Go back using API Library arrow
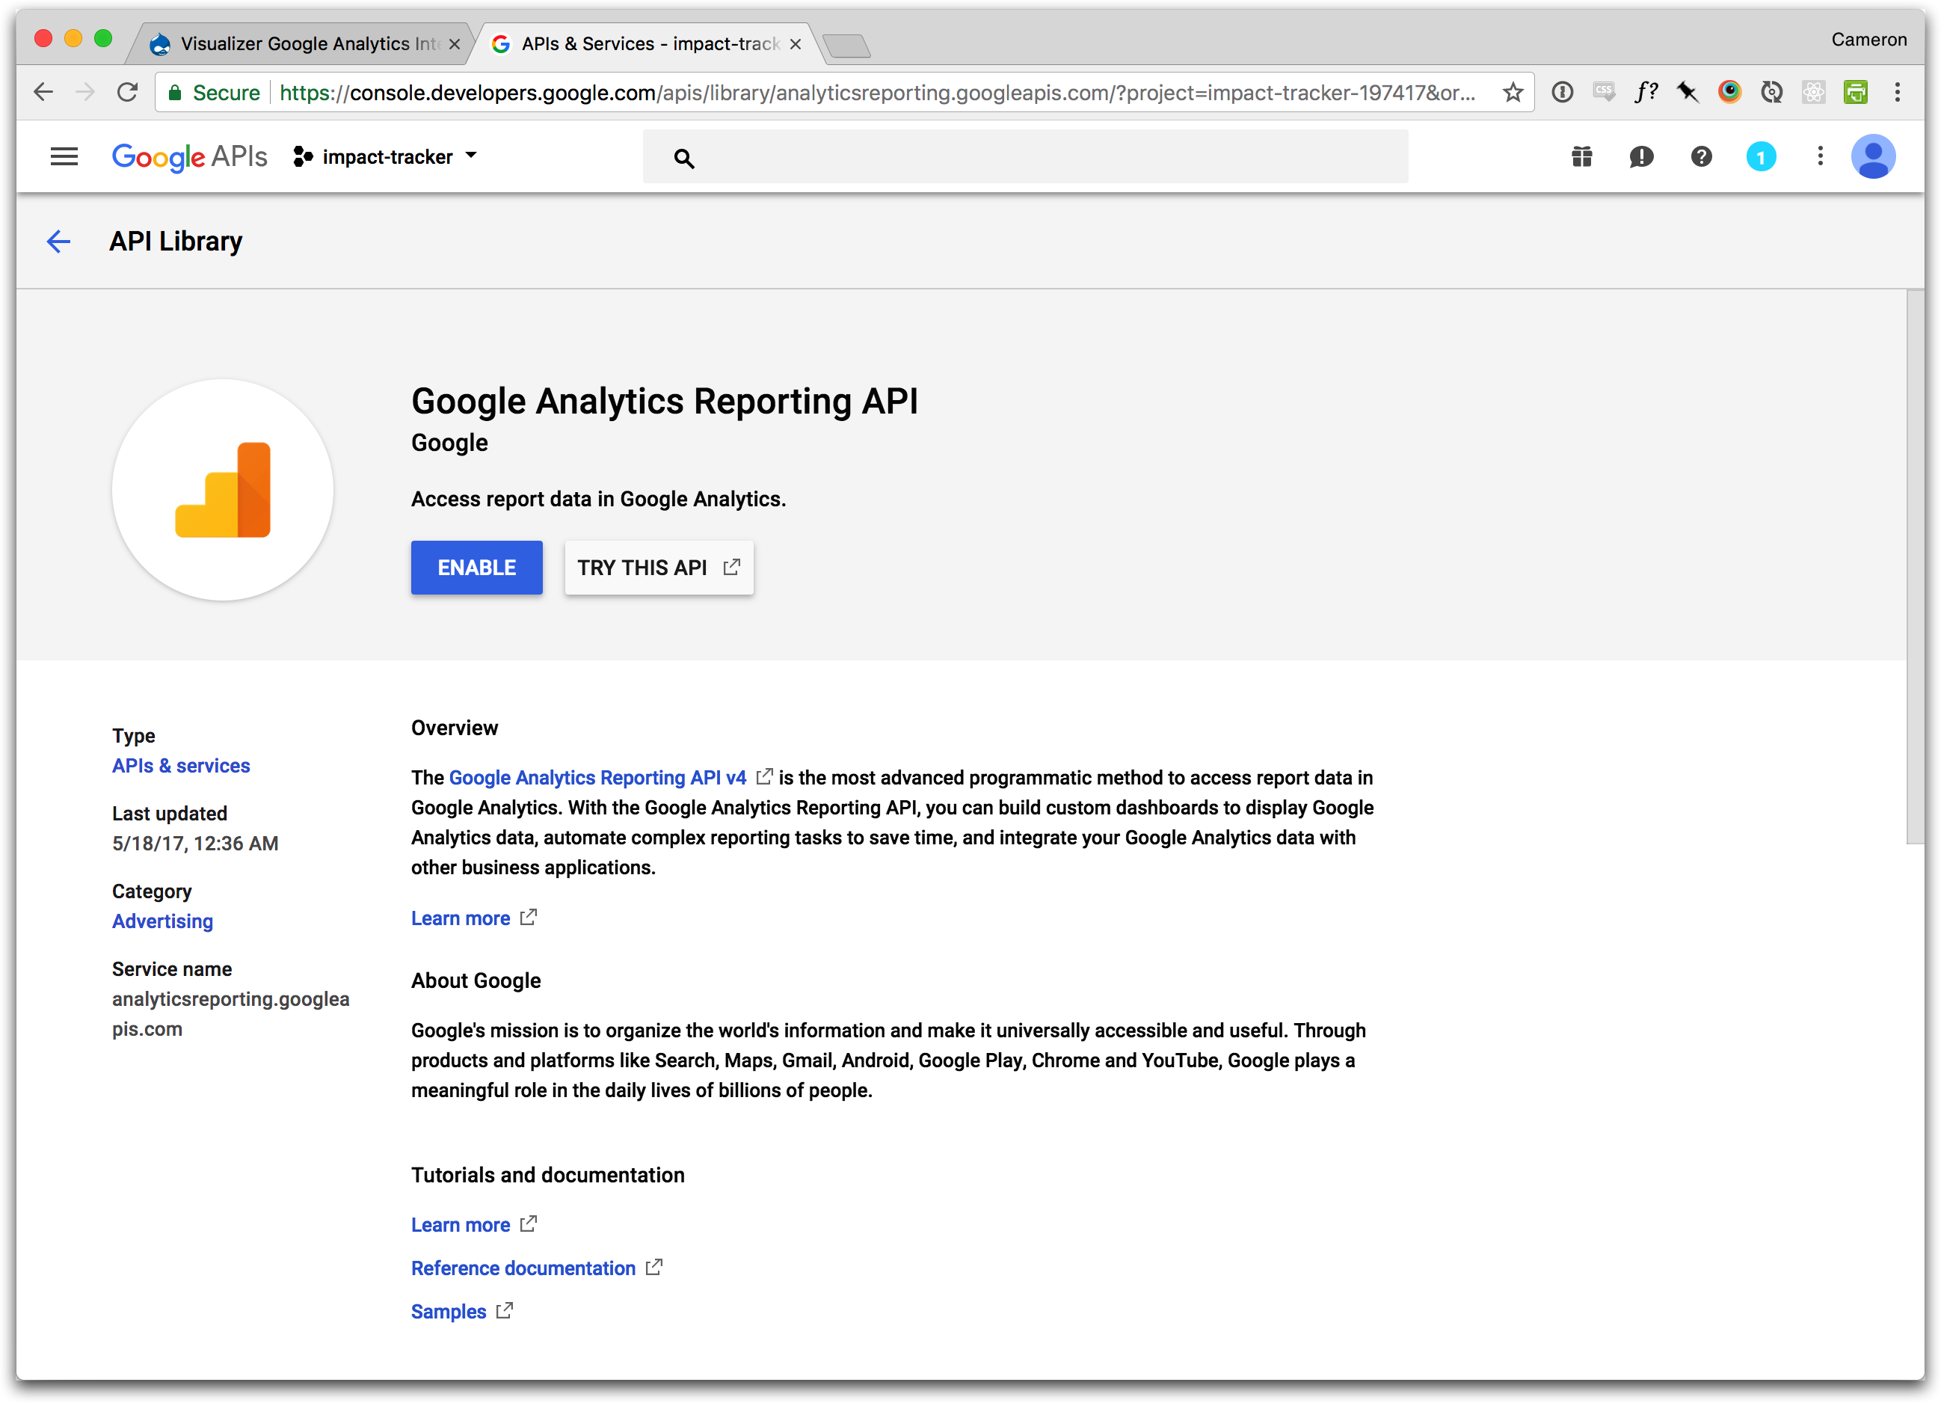This screenshot has width=1941, height=1403. [58, 242]
